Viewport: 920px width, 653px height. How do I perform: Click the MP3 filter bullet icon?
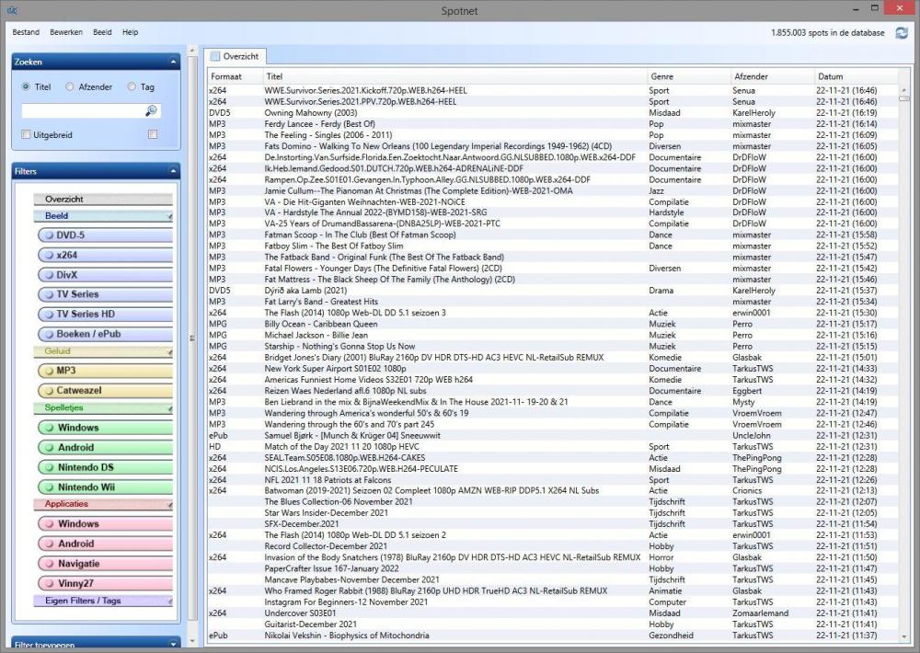[47, 371]
